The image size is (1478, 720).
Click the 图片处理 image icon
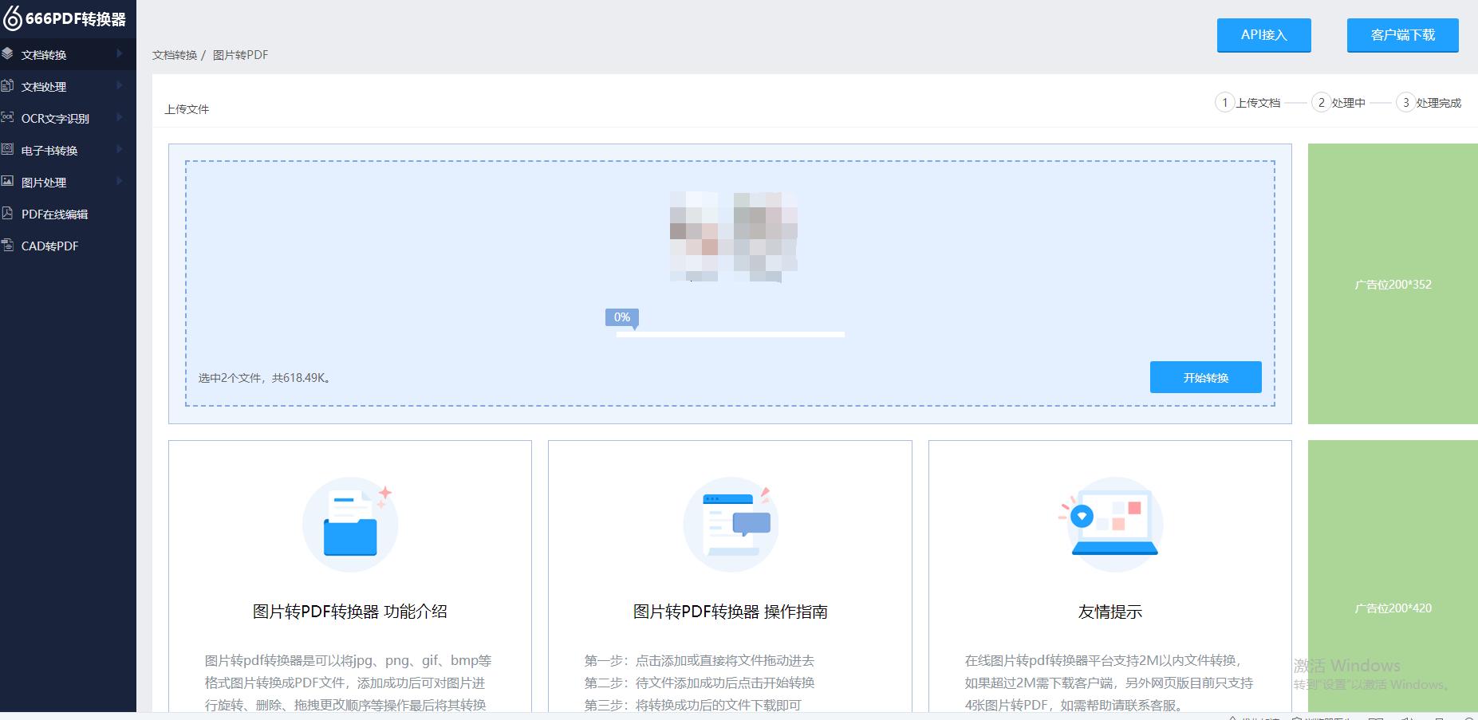tap(8, 182)
